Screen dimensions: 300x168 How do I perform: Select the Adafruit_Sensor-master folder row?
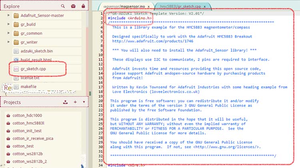tap(47, 15)
